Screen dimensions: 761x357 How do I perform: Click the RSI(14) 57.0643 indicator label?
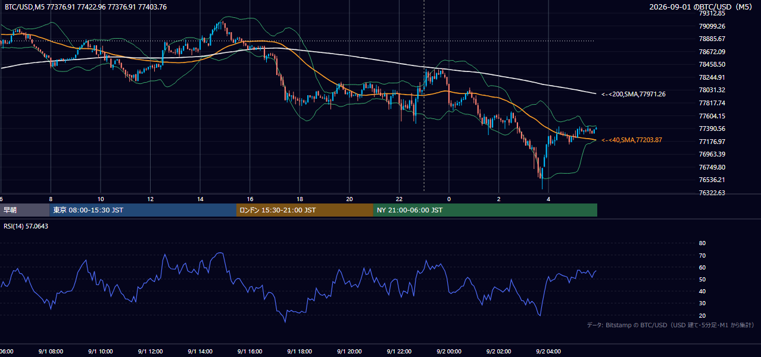coord(26,226)
